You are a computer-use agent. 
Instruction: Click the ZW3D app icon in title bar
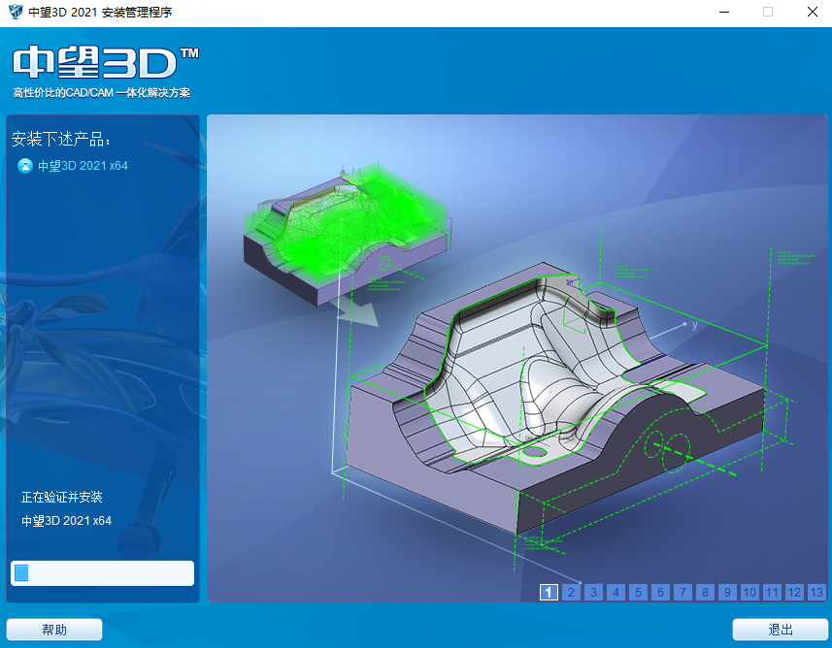point(16,12)
